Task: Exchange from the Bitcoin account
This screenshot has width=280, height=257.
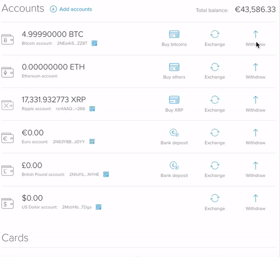Action: (x=215, y=38)
